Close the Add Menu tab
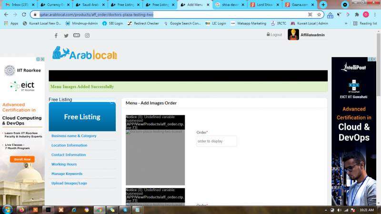The image size is (381, 214). (x=208, y=5)
